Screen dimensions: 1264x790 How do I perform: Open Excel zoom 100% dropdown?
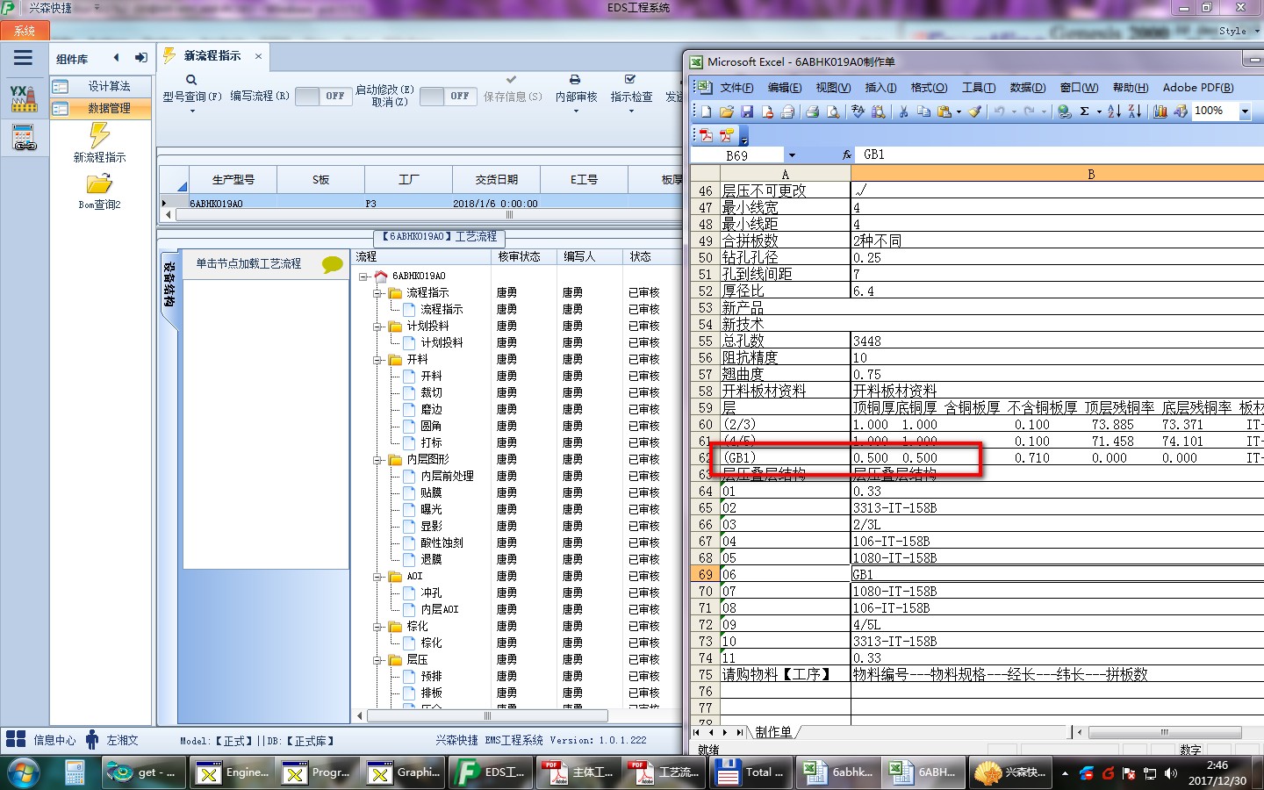[x=1245, y=111]
